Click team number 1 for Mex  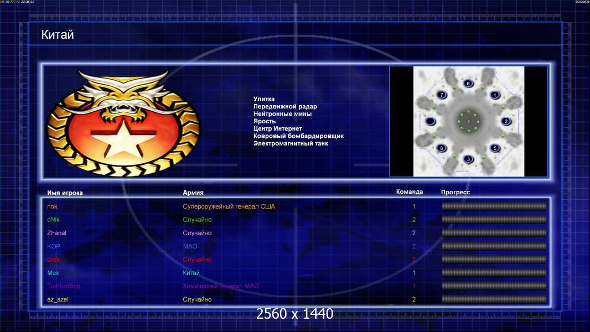click(414, 273)
